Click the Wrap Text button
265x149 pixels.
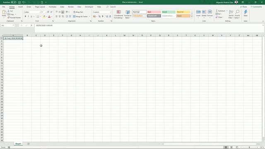(78, 12)
